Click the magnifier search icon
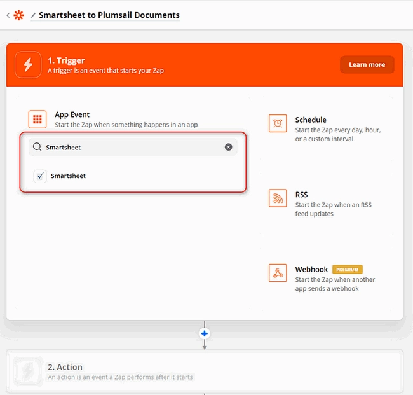This screenshot has width=413, height=395. [x=37, y=147]
